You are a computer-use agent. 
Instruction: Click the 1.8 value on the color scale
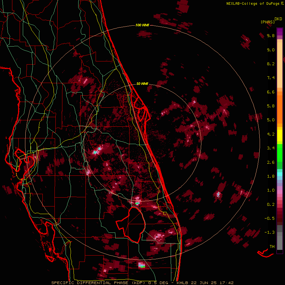coord(271,176)
